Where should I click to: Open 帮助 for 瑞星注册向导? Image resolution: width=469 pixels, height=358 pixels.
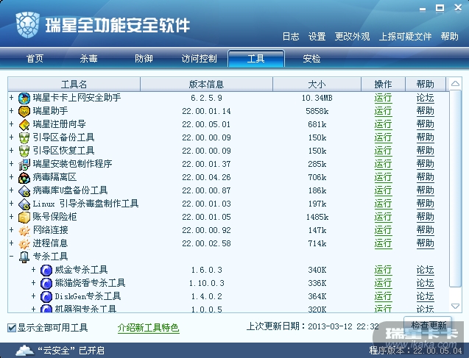click(x=426, y=124)
